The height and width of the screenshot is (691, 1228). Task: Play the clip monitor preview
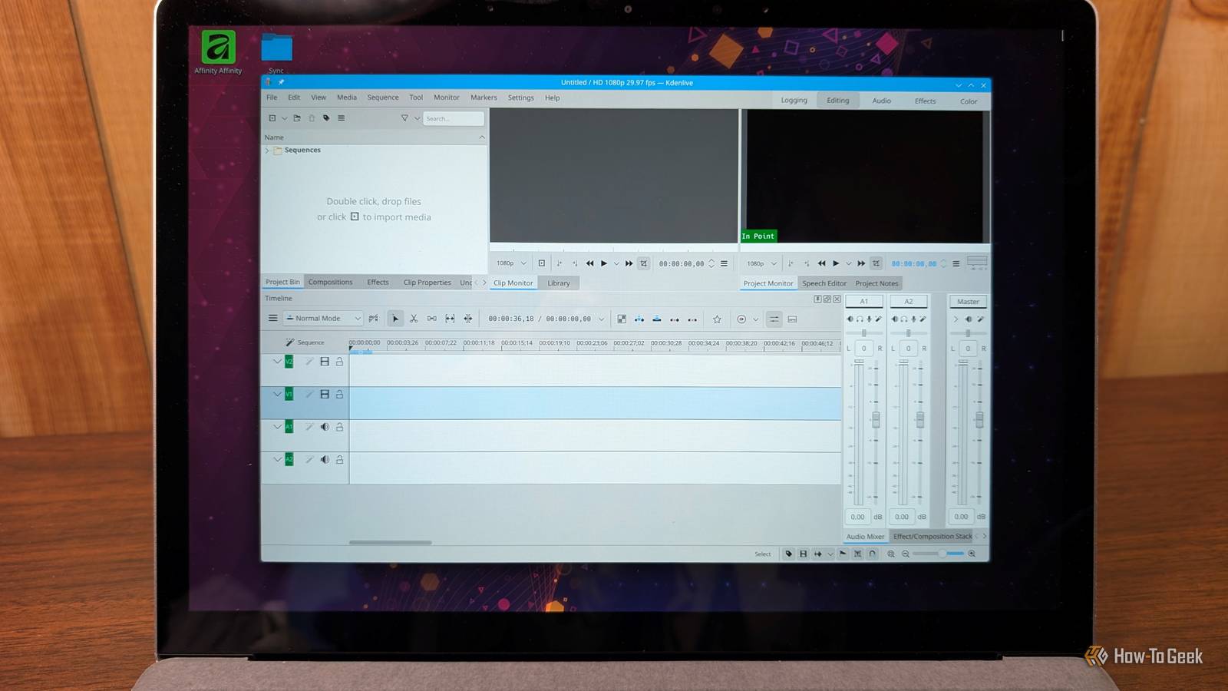pos(604,263)
